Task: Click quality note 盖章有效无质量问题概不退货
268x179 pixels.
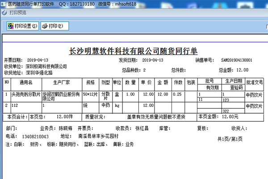Action: click(x=156, y=117)
